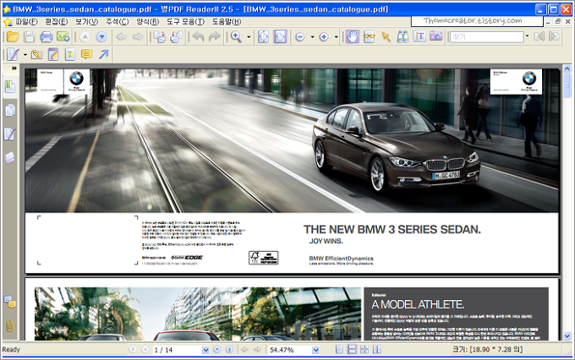Click the note edit pencil icon

(x=53, y=55)
